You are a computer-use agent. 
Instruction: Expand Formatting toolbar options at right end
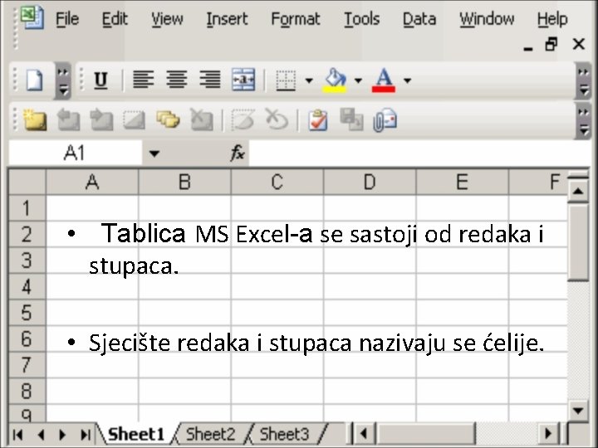click(x=583, y=80)
